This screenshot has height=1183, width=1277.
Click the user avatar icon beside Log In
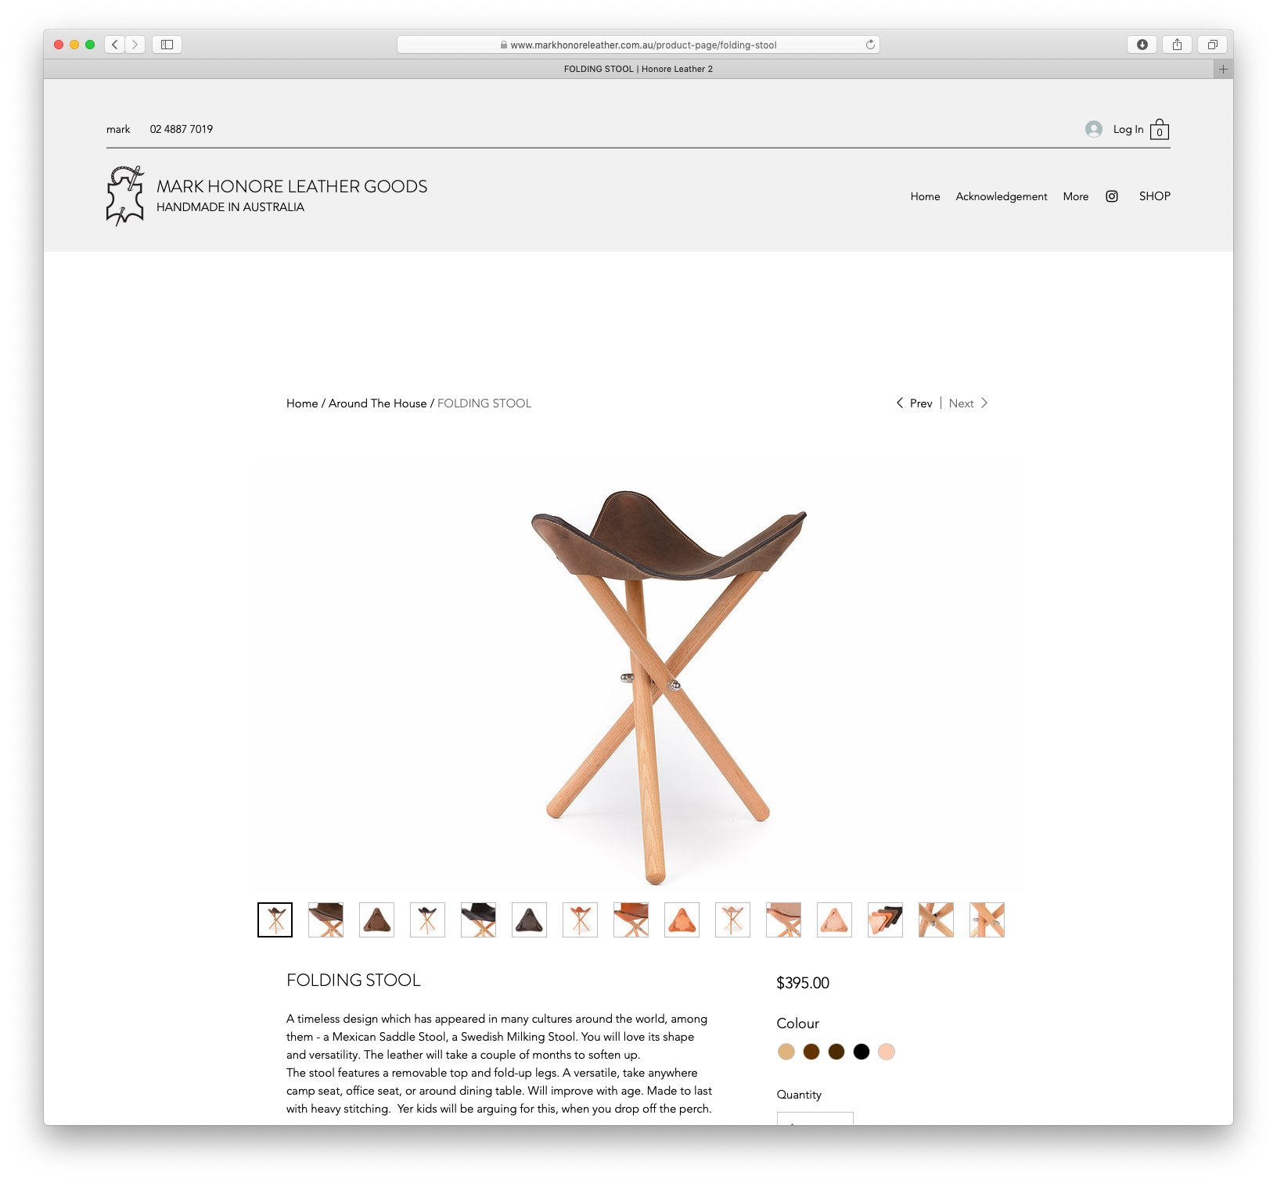pos(1094,129)
